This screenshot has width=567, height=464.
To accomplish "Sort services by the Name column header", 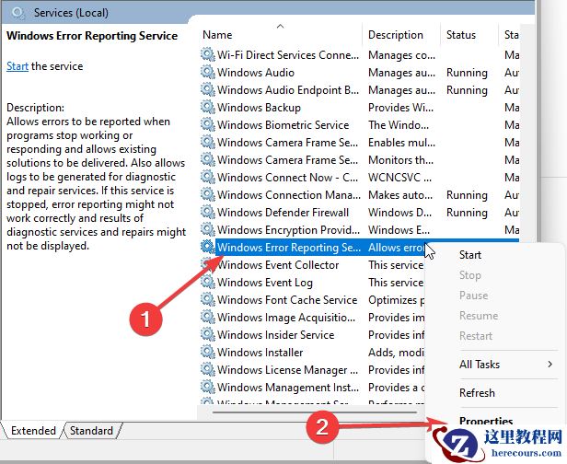I will tap(217, 35).
